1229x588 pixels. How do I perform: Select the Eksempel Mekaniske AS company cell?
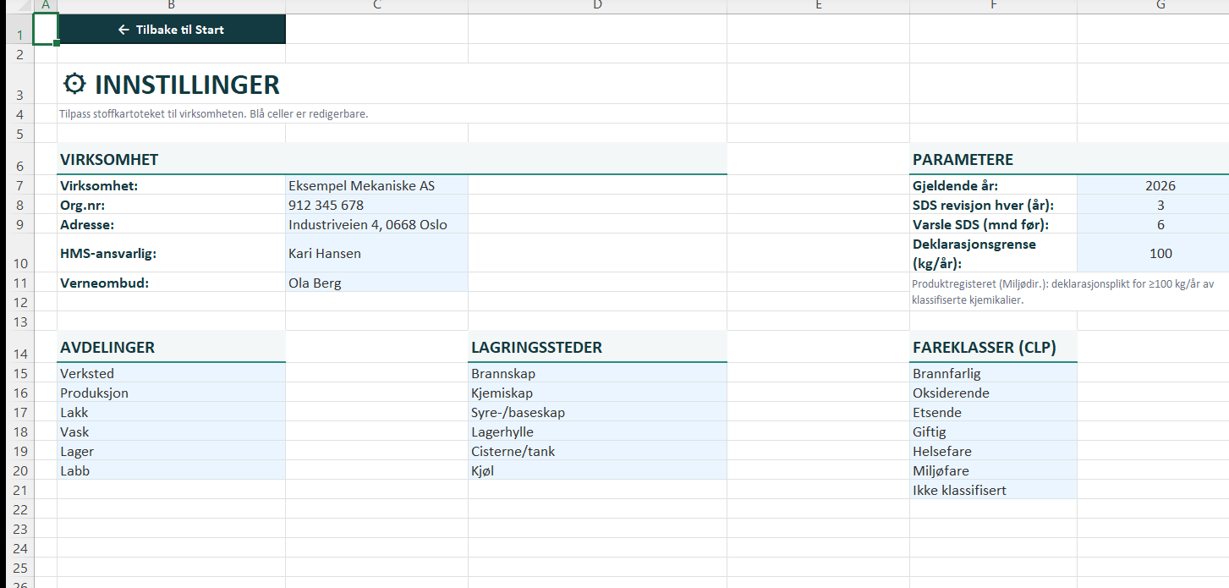[x=376, y=185]
